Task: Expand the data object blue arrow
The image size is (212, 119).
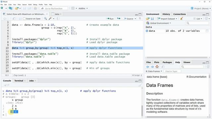Action: click(147, 31)
